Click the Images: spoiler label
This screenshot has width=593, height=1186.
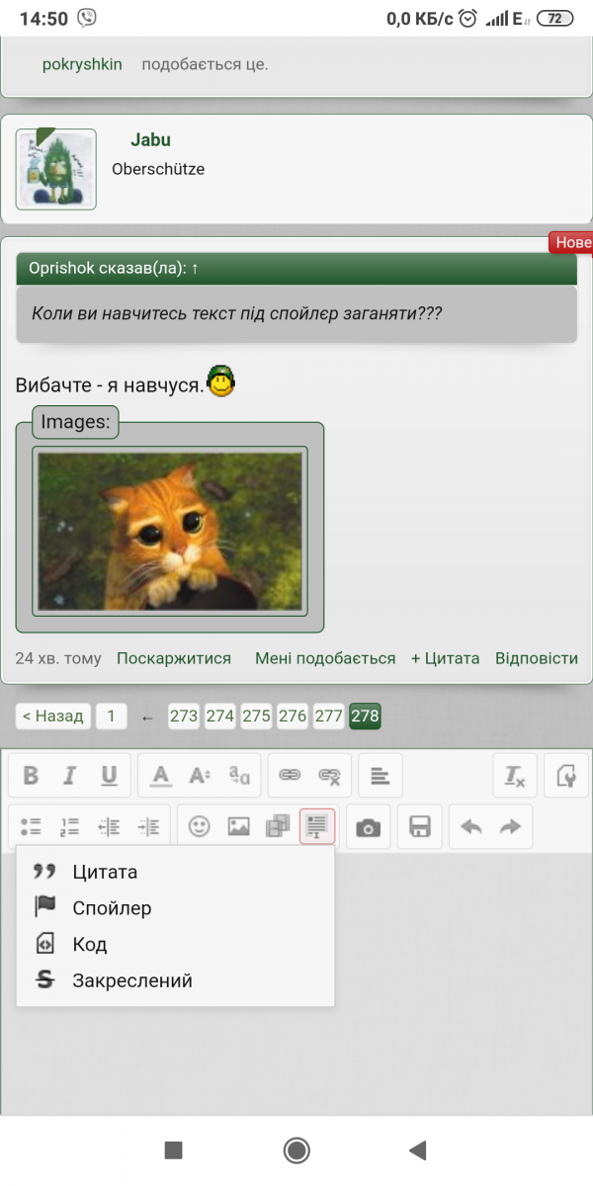[76, 422]
